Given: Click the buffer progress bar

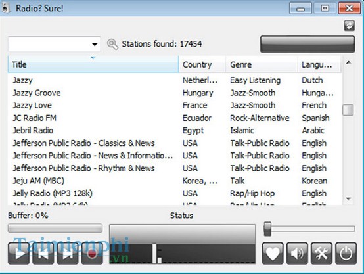Looking at the screenshot, I should [x=55, y=228].
